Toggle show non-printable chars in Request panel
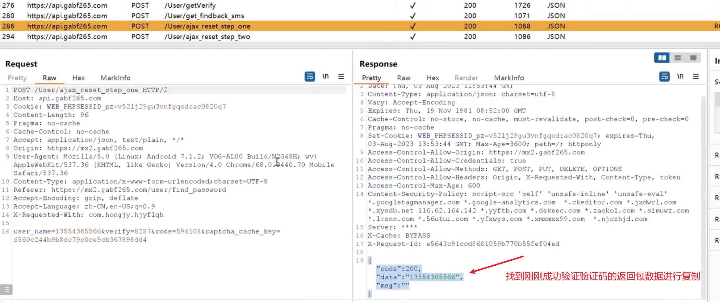Screen dimensions: 720x302 pos(325,76)
